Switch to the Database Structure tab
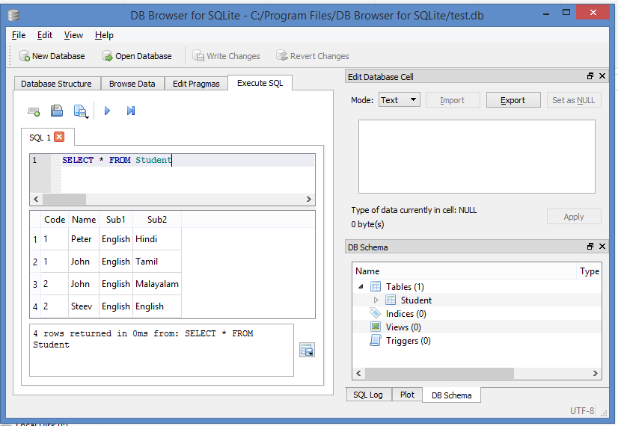618x426 pixels. coord(56,84)
